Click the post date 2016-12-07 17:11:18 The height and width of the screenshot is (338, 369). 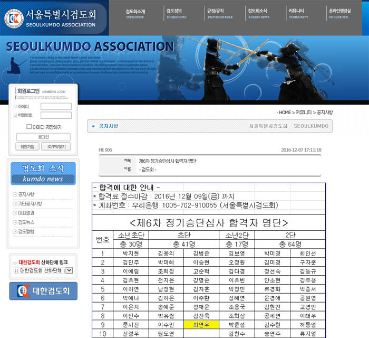[301, 150]
